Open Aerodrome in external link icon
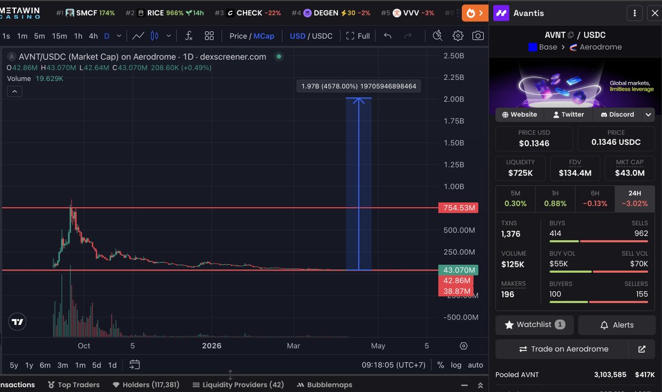The height and width of the screenshot is (392, 662). 642,349
